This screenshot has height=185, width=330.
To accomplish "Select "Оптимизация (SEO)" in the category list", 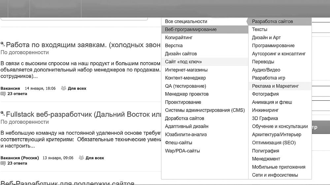I will (x=274, y=143).
